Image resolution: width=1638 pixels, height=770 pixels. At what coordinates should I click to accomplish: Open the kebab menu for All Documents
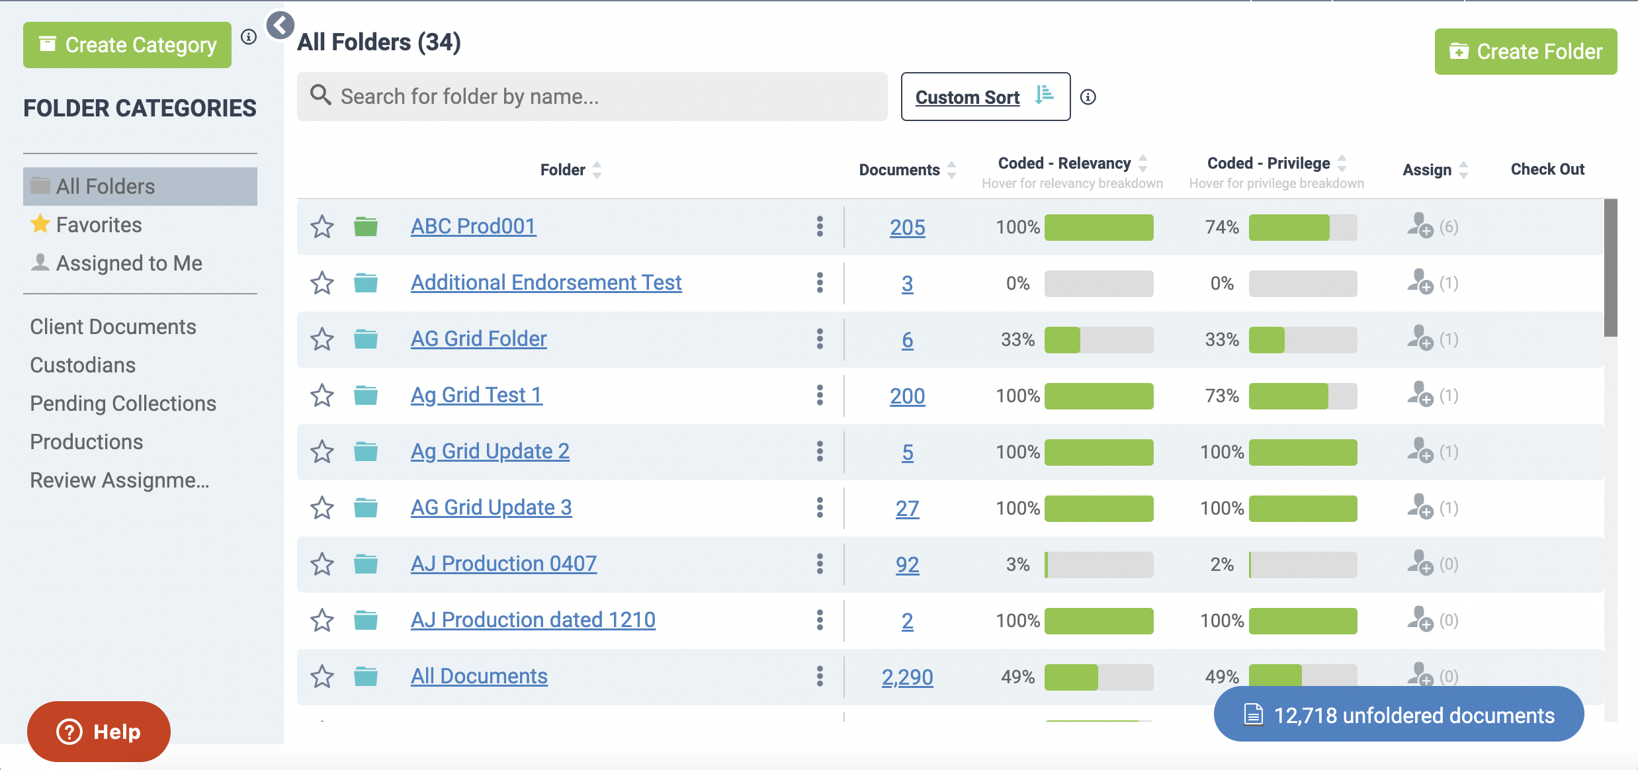[820, 676]
